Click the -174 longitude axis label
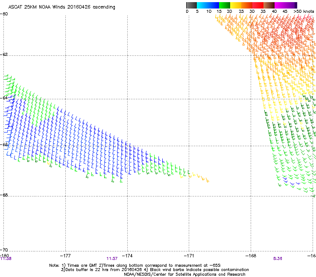 [127, 256]
